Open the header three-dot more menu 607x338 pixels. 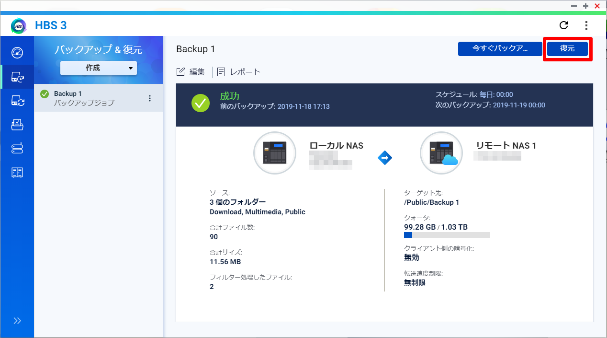point(586,25)
